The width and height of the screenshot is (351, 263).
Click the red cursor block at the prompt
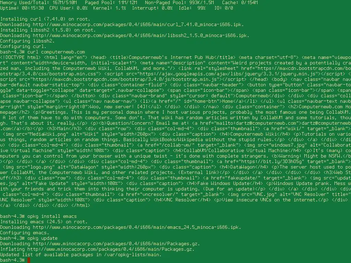(29, 260)
